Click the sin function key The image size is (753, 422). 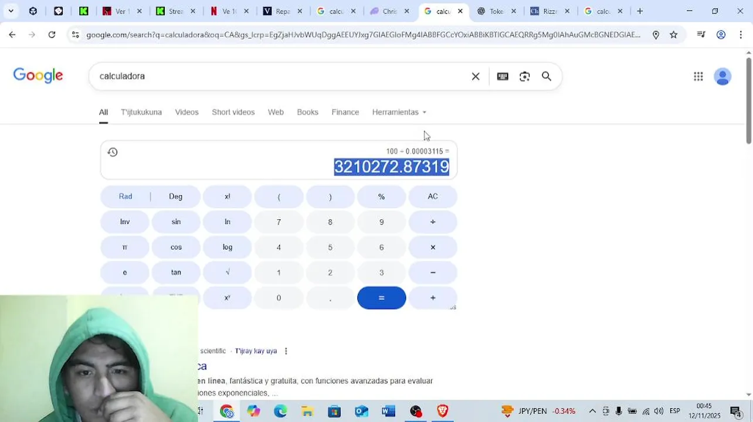(x=176, y=222)
